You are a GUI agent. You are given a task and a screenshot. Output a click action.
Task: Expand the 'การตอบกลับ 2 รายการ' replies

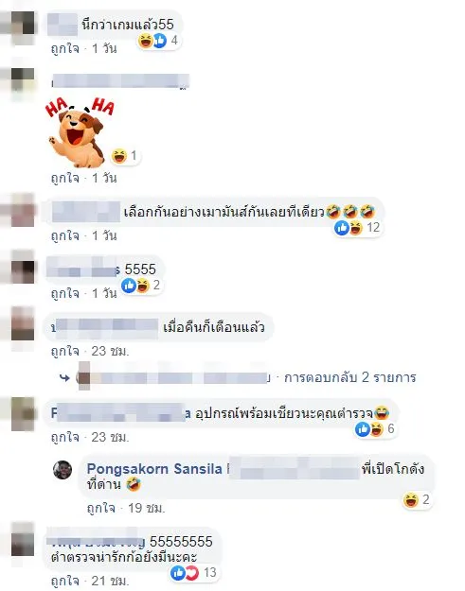tap(349, 377)
